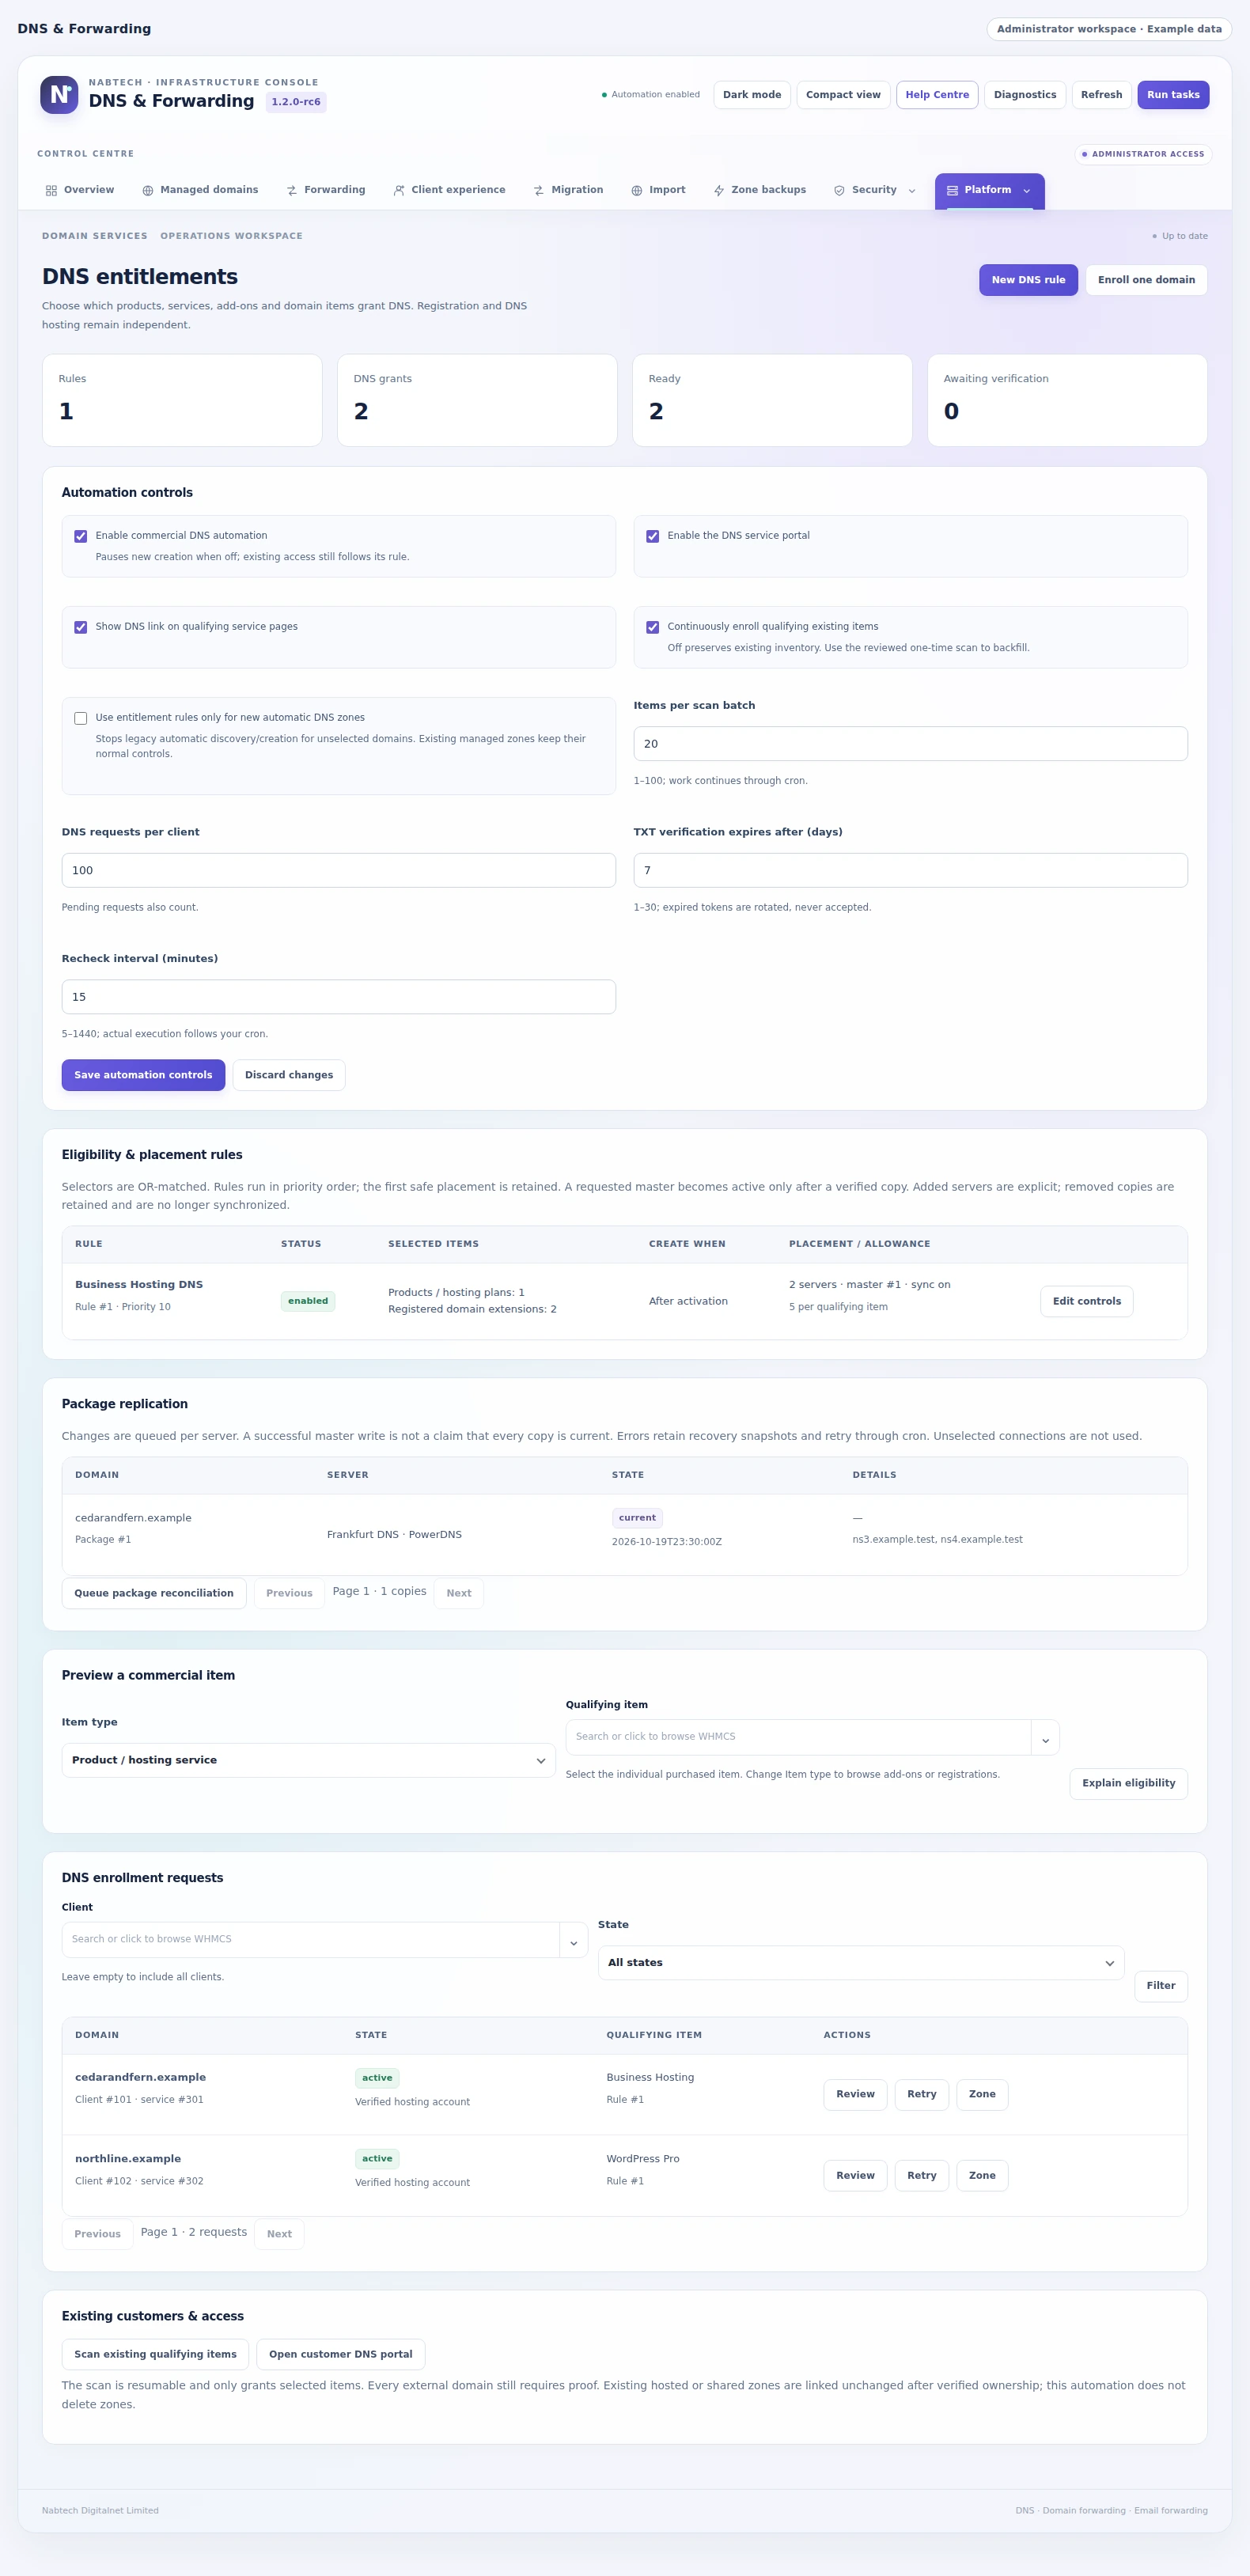Image resolution: width=1250 pixels, height=2576 pixels.
Task: Toggle Dark mode
Action: click(752, 95)
